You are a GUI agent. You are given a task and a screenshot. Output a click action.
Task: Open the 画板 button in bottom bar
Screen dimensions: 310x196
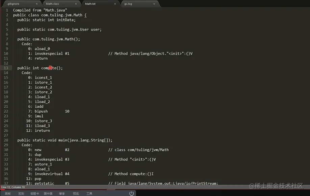(x=8, y=194)
